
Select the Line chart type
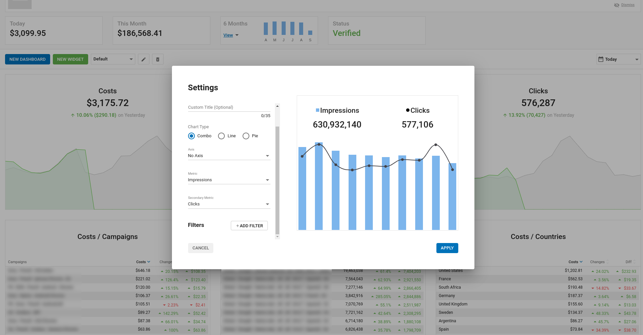point(221,136)
